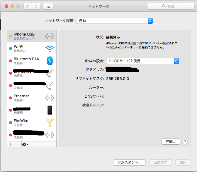Go forward with the right arrow button

pos(36,6)
